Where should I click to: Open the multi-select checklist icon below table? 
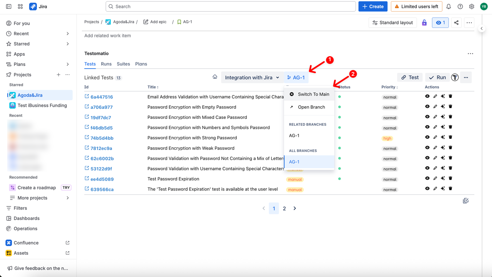465,201
